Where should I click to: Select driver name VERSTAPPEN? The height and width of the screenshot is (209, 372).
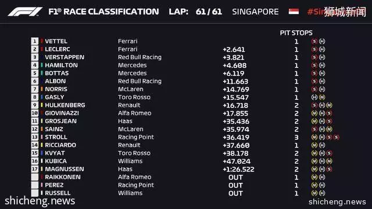click(65, 57)
